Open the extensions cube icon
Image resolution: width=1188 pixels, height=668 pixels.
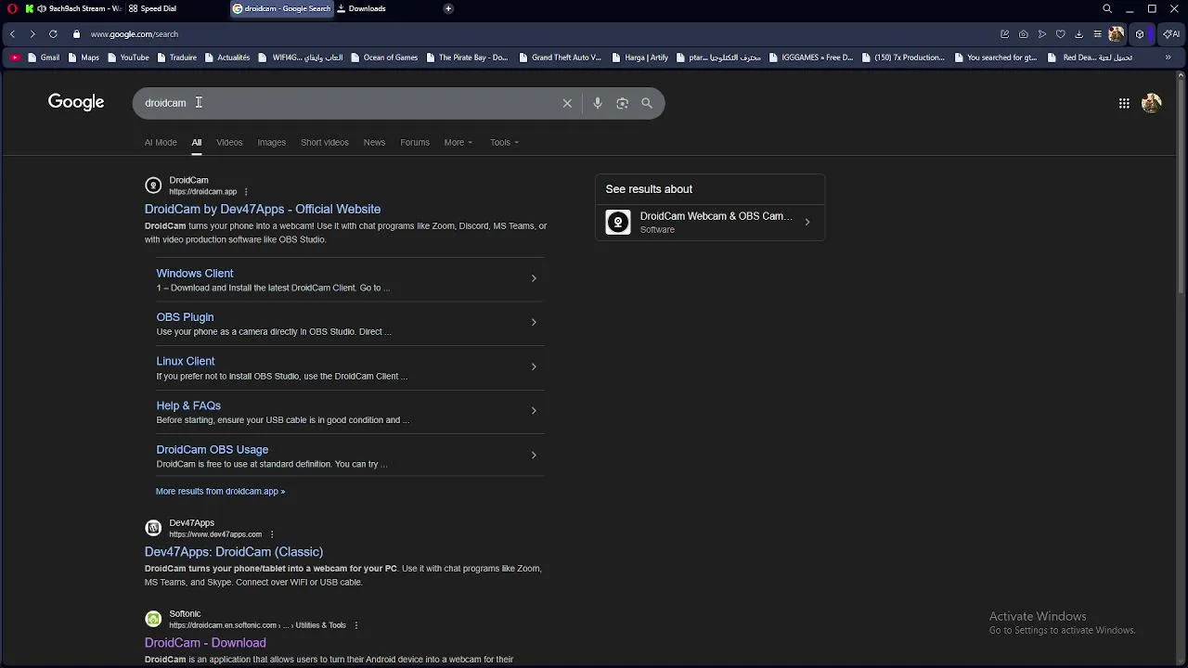(x=1140, y=34)
